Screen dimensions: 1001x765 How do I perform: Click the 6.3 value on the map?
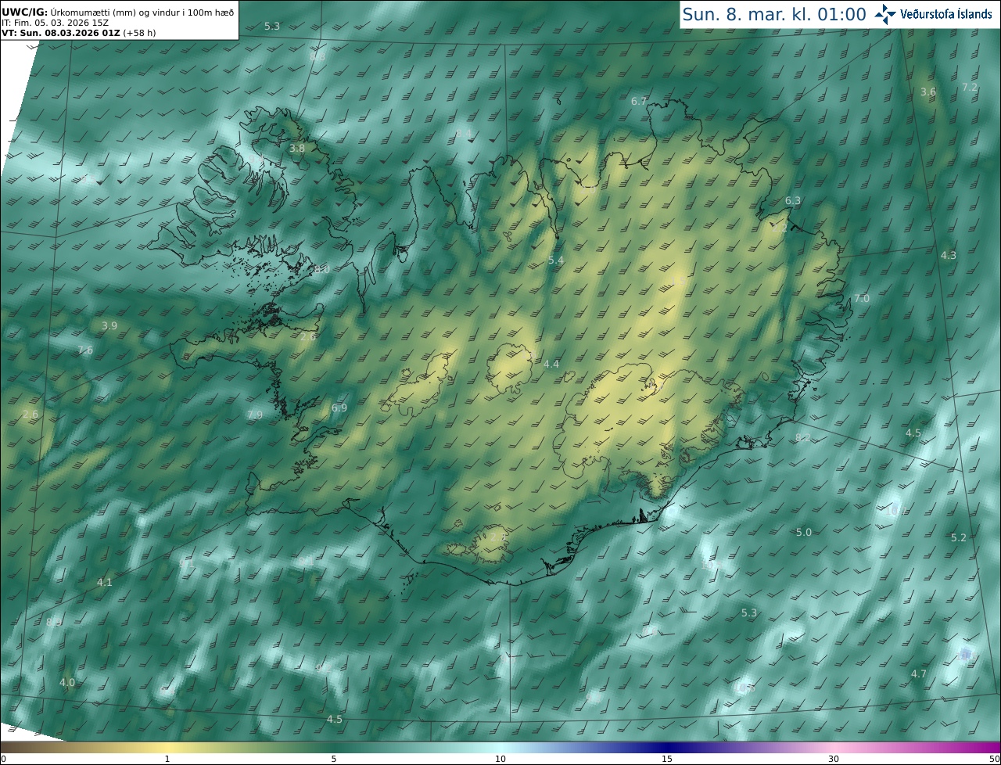coord(793,200)
